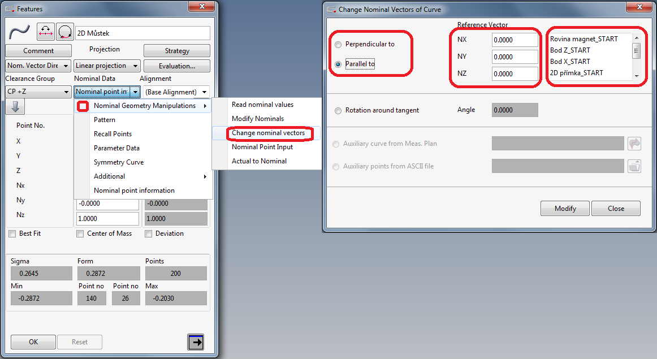Click the Comment button
Viewport: 657px width, 359px height.
click(x=38, y=51)
